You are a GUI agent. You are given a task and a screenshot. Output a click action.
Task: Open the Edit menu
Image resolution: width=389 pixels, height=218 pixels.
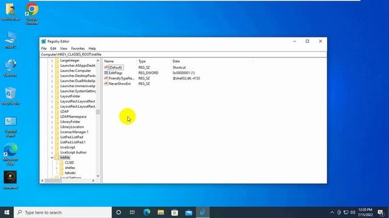point(53,48)
